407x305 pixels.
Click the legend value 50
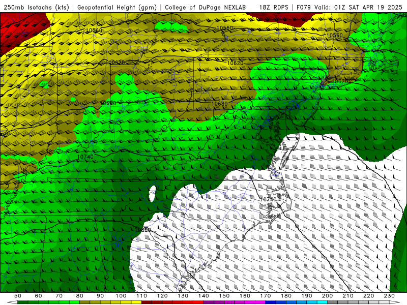pyautogui.click(x=18, y=296)
